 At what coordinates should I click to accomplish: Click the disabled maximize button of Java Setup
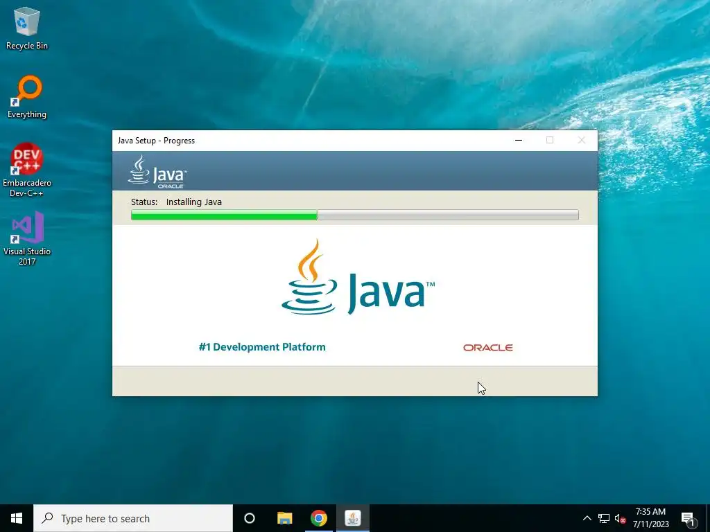point(550,140)
